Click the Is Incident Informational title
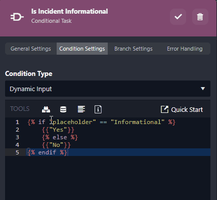This screenshot has height=200, width=217. tap(69, 12)
